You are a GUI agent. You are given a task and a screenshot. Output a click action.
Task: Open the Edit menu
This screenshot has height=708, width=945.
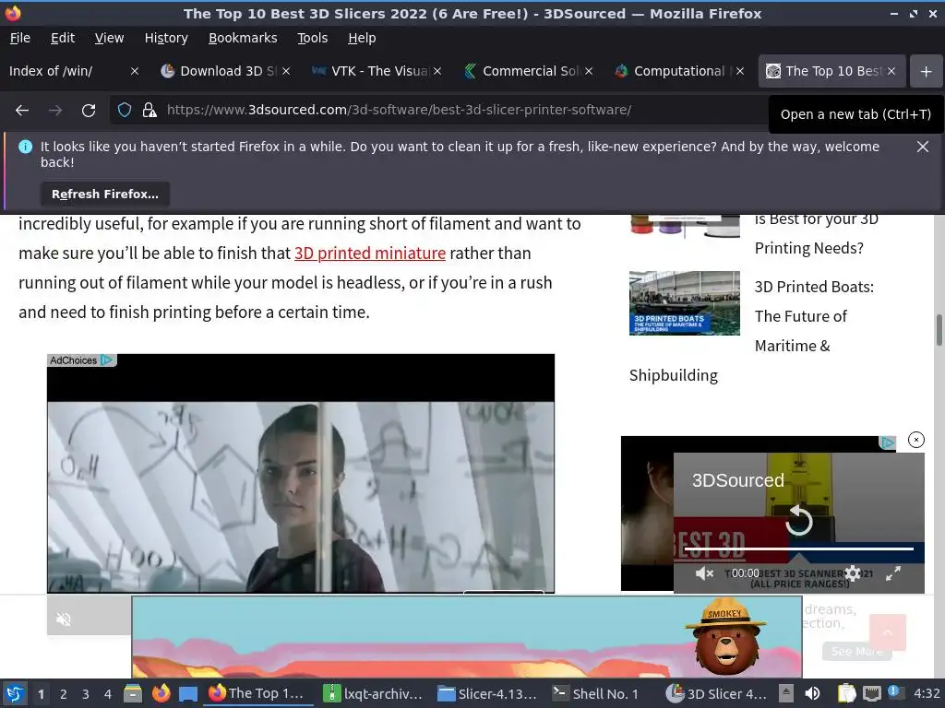click(x=63, y=38)
